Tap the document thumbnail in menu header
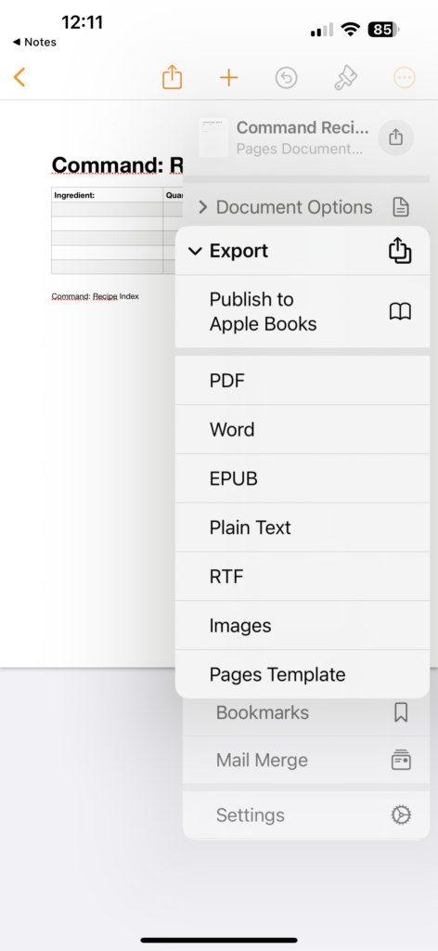This screenshot has height=951, width=438. pyautogui.click(x=213, y=137)
